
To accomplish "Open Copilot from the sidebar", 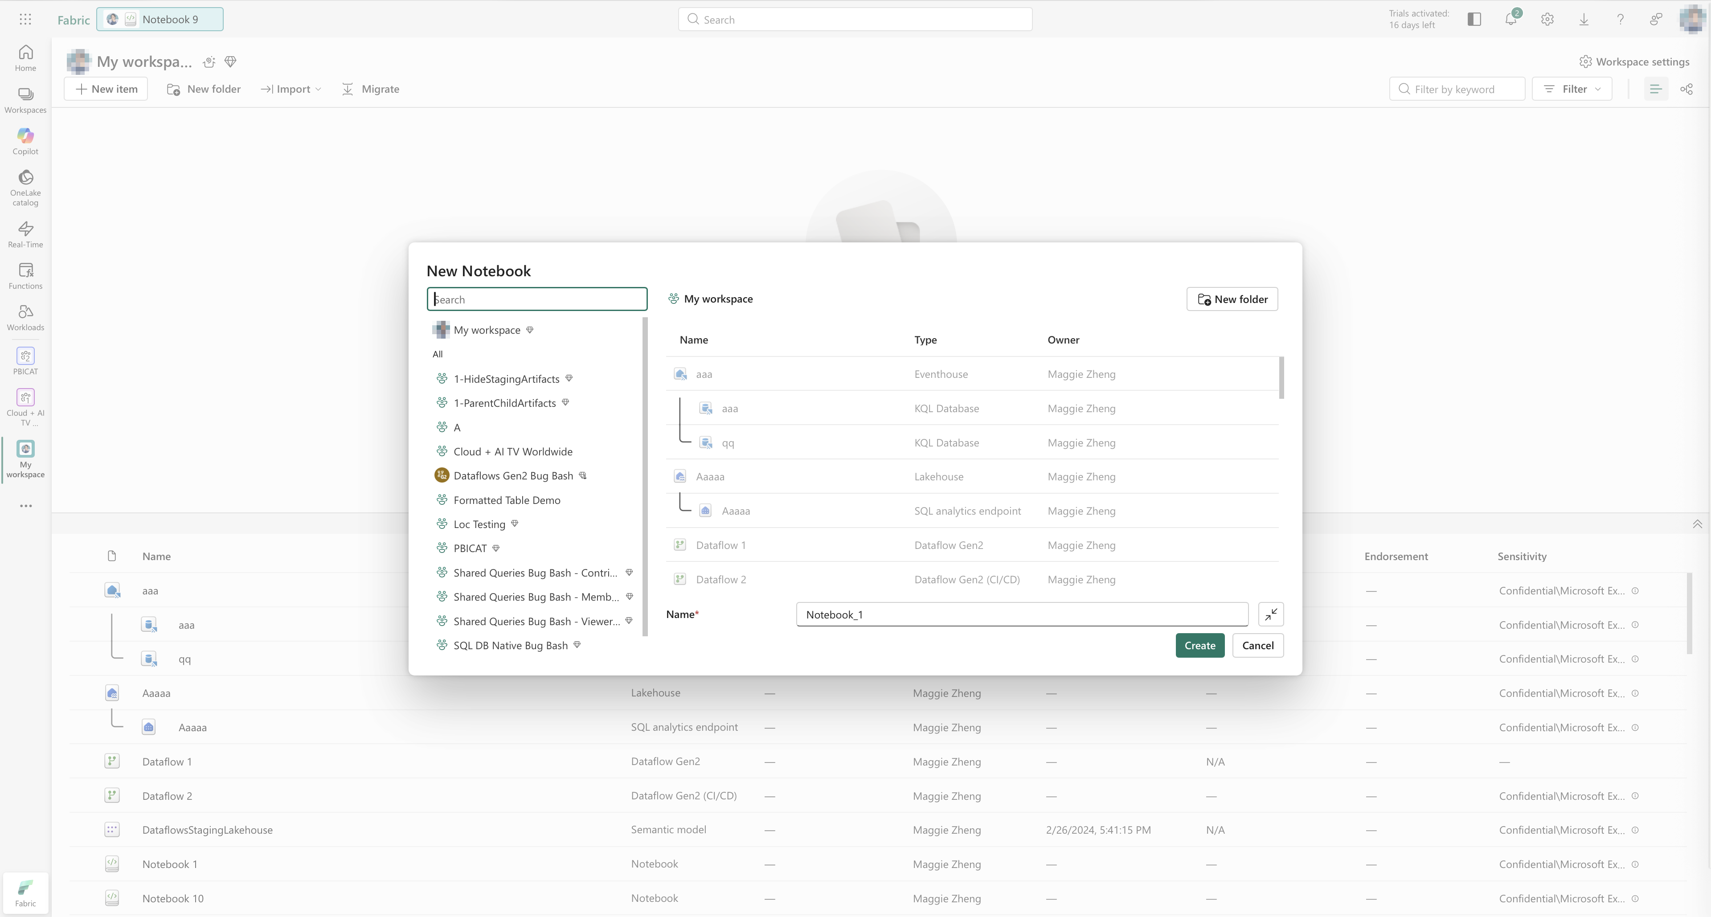I will pos(25,141).
